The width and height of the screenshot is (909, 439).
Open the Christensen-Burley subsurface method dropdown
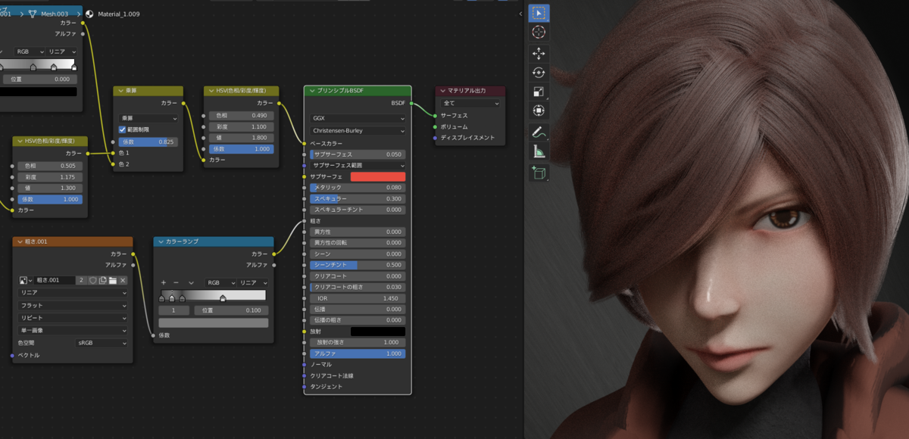pos(358,130)
